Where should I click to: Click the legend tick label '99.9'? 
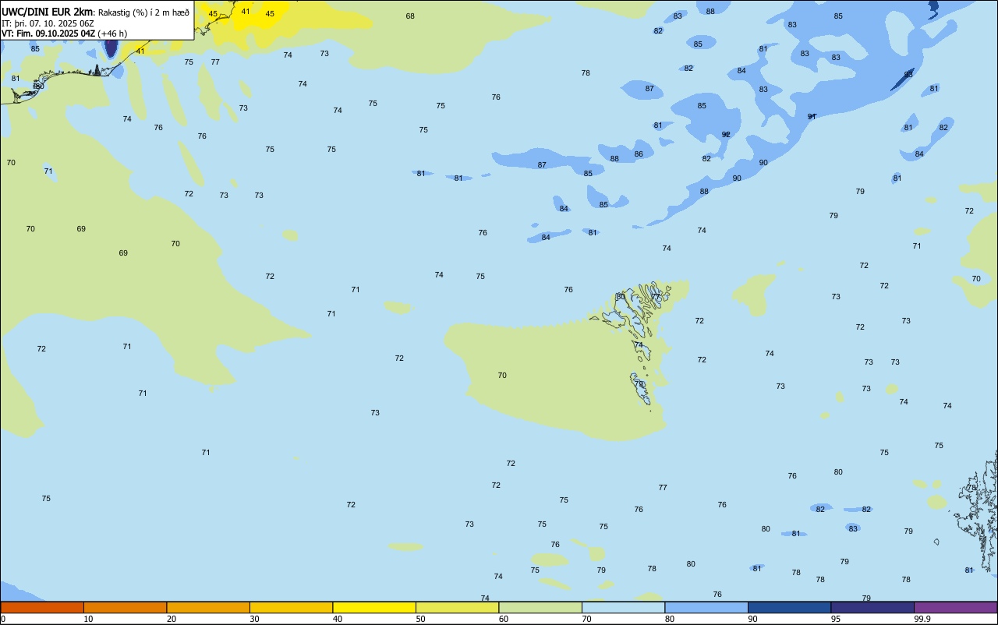pos(922,619)
